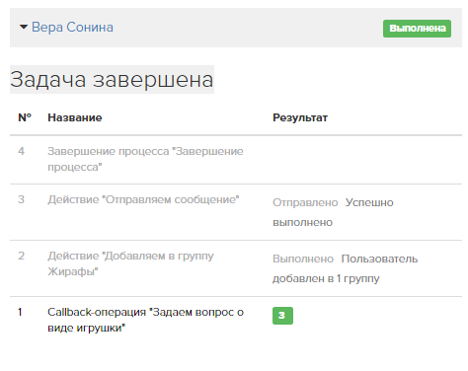Click the Отправлено result label

(x=305, y=202)
